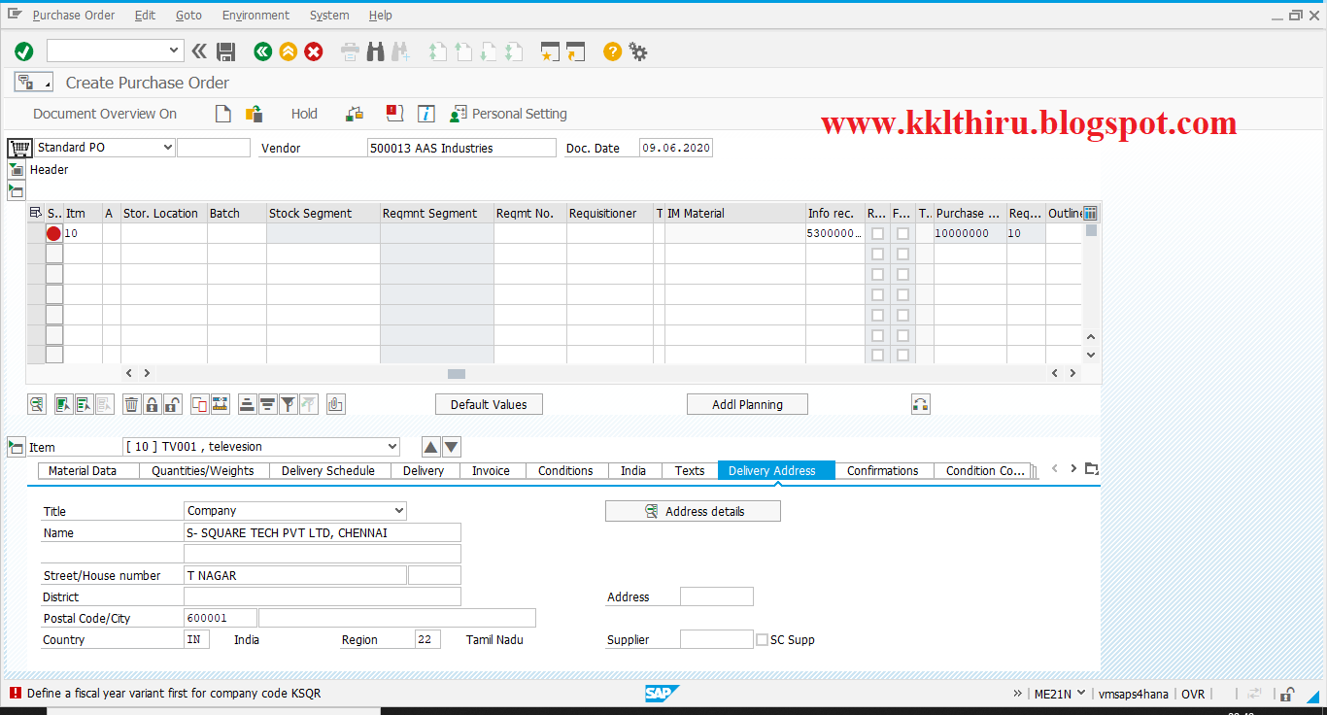
Task: Enable the SC Supp checkbox
Action: point(762,640)
